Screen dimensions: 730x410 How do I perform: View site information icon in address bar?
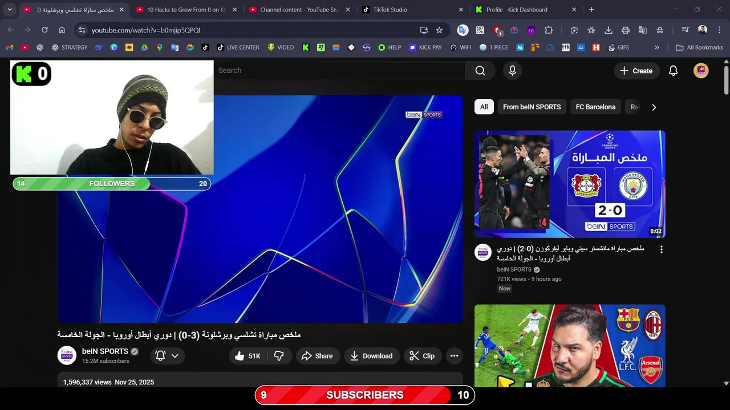(82, 30)
